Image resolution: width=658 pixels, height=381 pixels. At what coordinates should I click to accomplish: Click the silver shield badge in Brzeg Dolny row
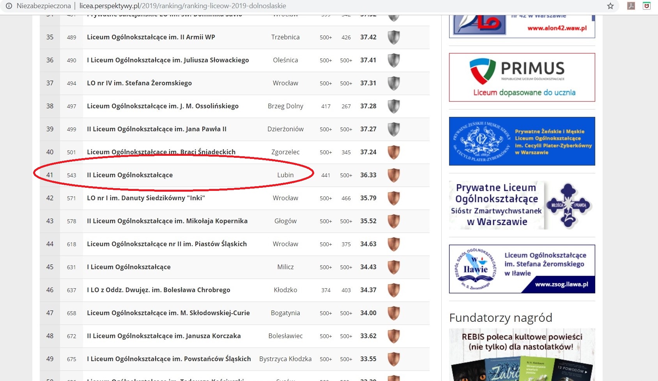click(x=394, y=106)
